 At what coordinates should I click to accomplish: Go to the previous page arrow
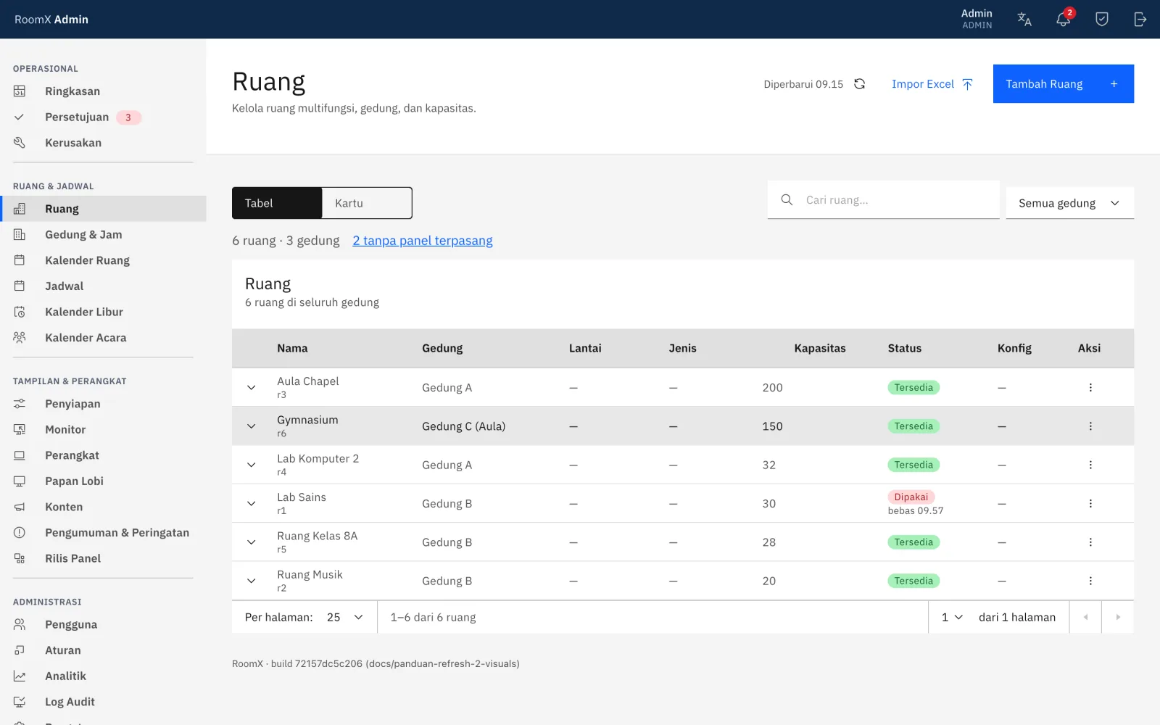tap(1085, 618)
